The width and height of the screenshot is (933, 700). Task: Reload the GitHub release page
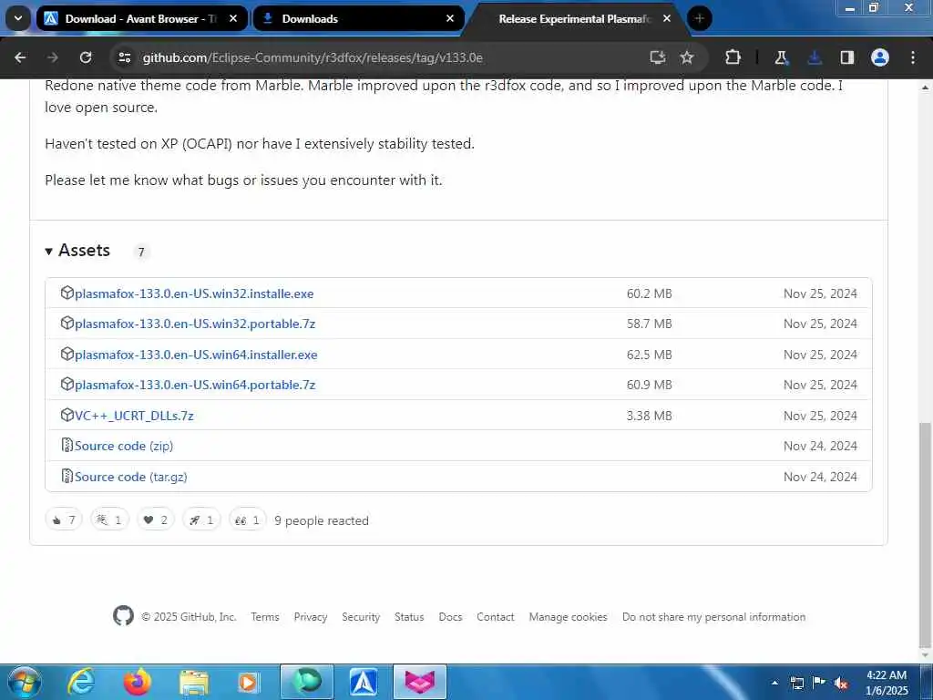pos(86,57)
